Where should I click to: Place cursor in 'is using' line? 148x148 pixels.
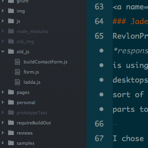pyautogui.click(x=130, y=65)
